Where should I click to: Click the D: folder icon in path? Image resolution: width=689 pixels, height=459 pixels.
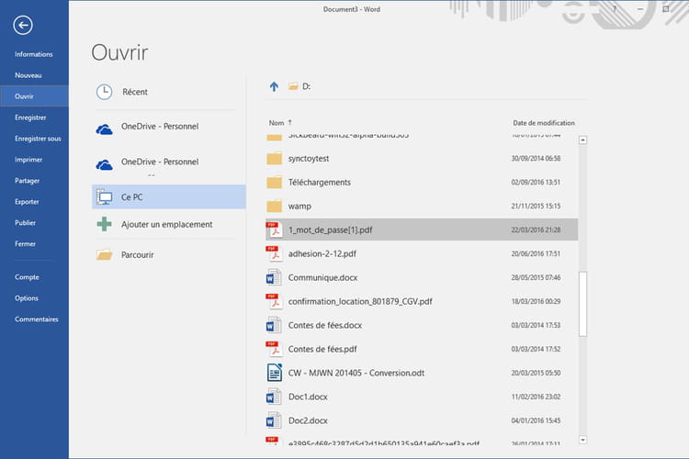point(293,86)
